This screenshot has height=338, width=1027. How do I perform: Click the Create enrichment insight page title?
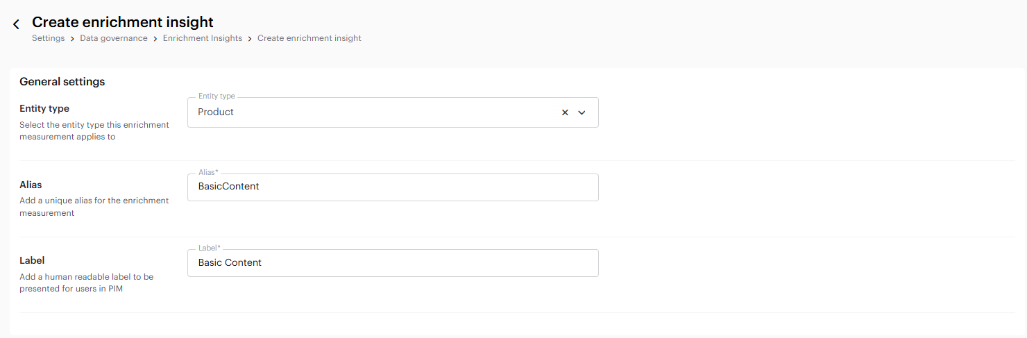coord(123,22)
